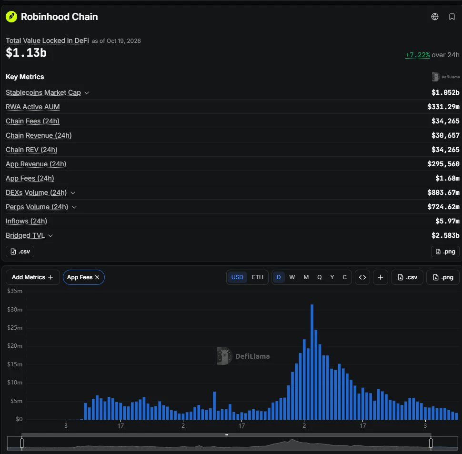Screen dimensions: 462x454
Task: Click the App Fees (24h) metric label
Action: pos(30,178)
